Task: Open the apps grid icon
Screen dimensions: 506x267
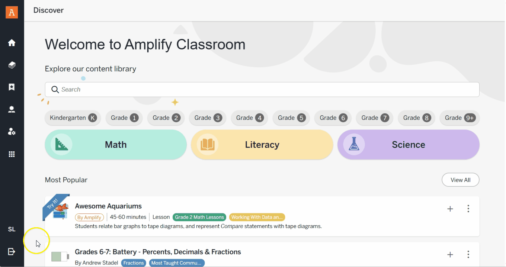Action: (x=12, y=154)
